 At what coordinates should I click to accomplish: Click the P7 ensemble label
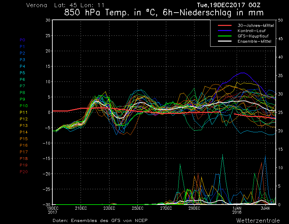22,86
